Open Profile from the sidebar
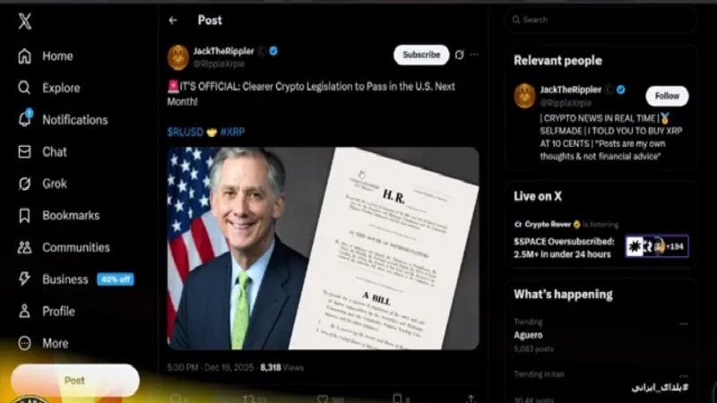The height and width of the screenshot is (403, 717). pyautogui.click(x=58, y=311)
